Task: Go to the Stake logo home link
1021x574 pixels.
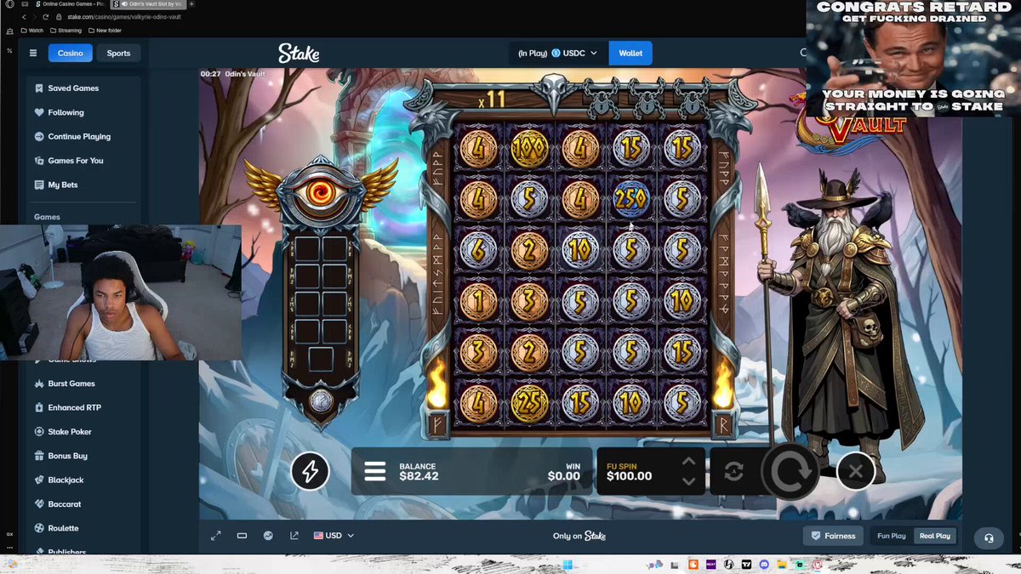Action: click(x=299, y=53)
